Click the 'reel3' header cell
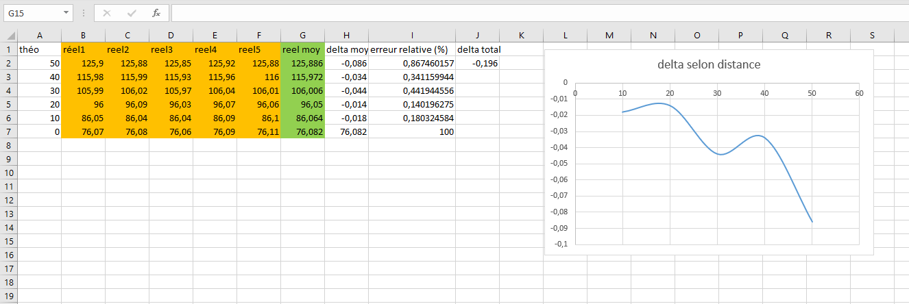Viewport: 909px width, 304px height. [x=171, y=49]
